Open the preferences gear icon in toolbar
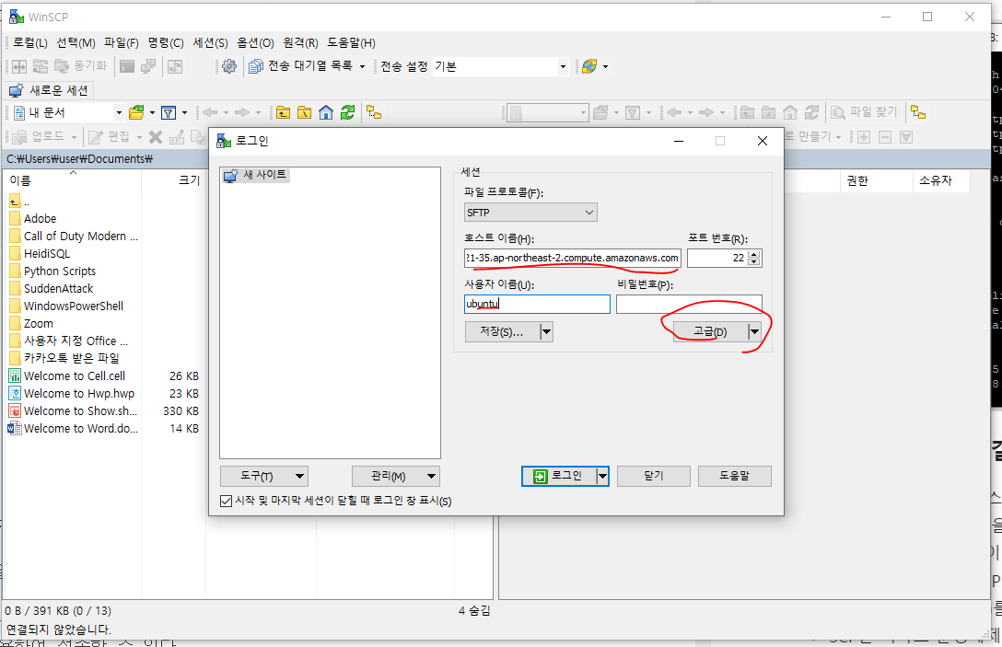This screenshot has width=1002, height=647. [x=228, y=66]
